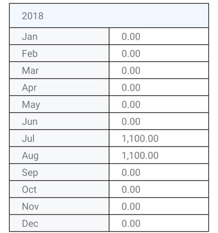Select the Jan value 0.00 cell
218x233 pixels.
click(x=159, y=36)
